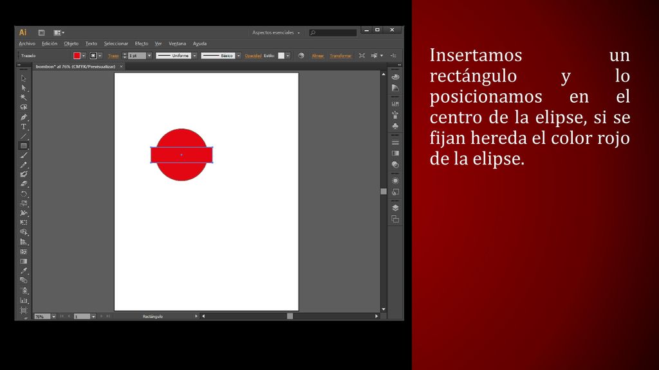This screenshot has width=659, height=370.
Task: Select the Perspective Grid tool
Action: [24, 242]
